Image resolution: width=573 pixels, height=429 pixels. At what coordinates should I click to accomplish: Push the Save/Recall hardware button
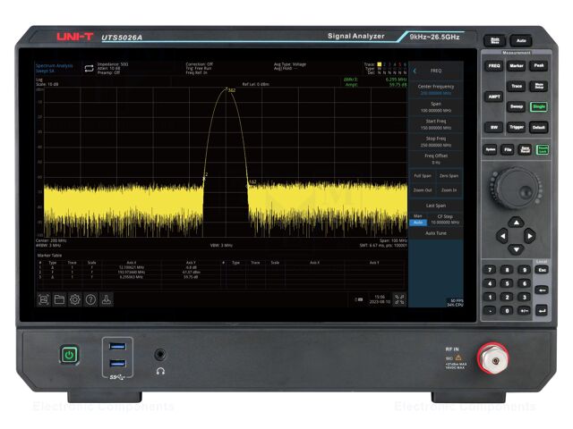point(525,149)
